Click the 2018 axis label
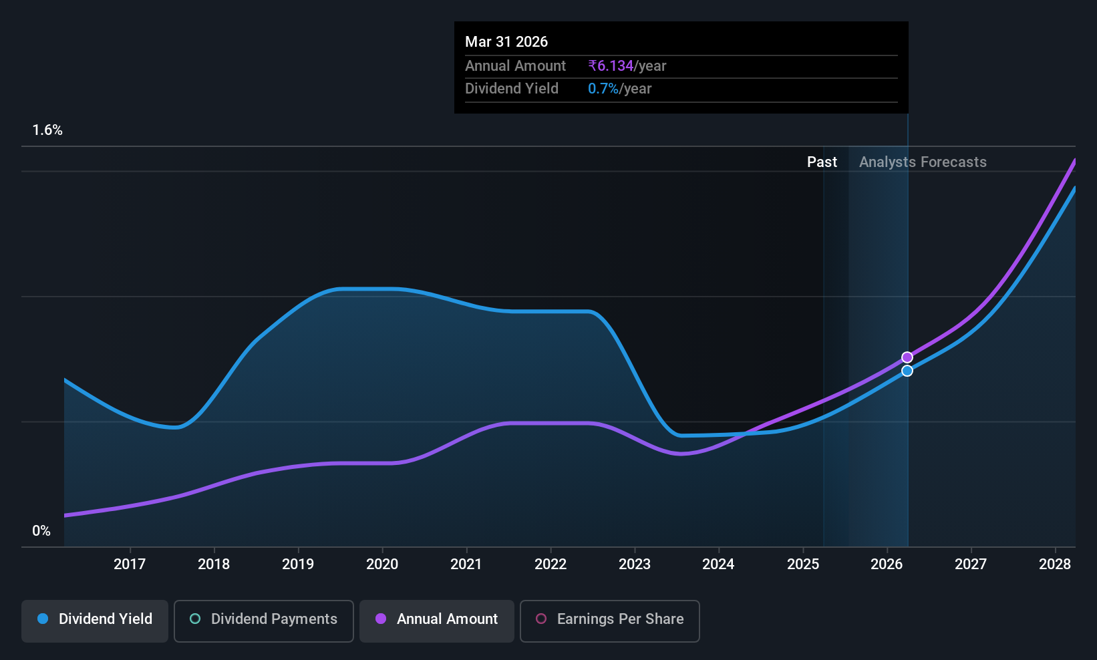 point(214,564)
